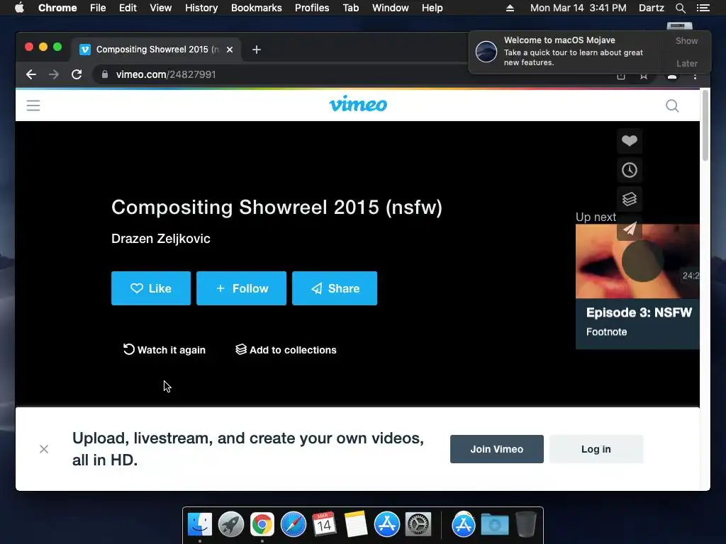Screen dimensions: 726x544
Task: Open the Apple menu
Action: tap(19, 8)
